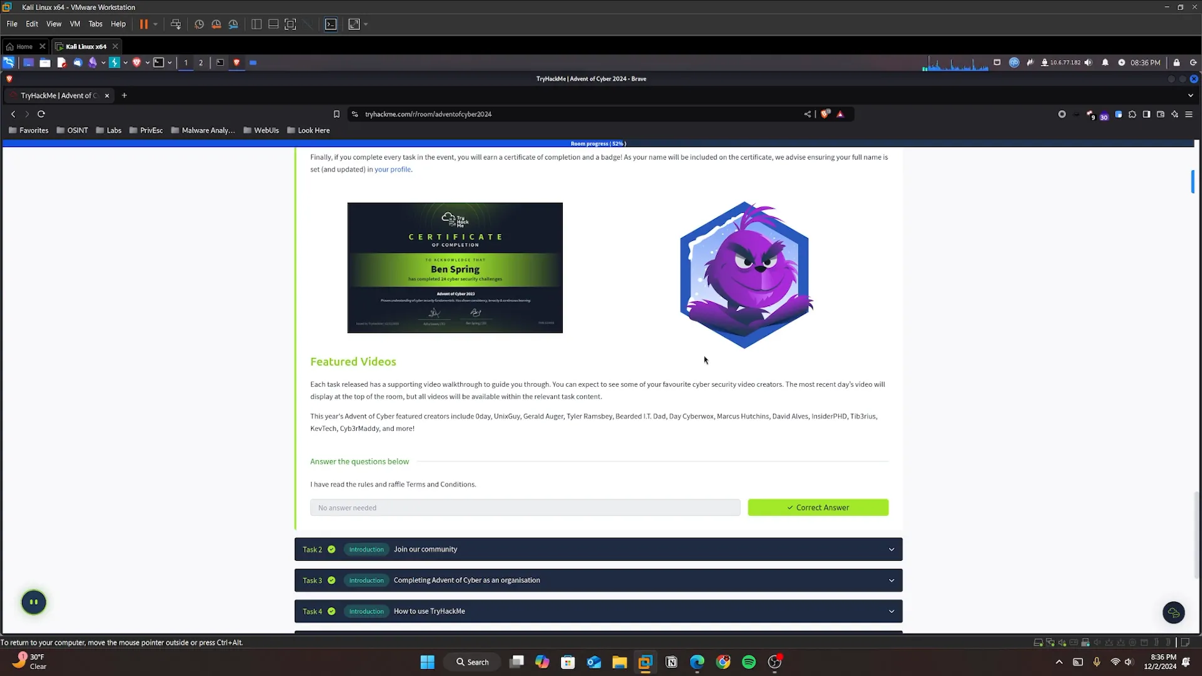1202x676 pixels.
Task: Open the Favorites bookmark folder
Action: coord(28,130)
